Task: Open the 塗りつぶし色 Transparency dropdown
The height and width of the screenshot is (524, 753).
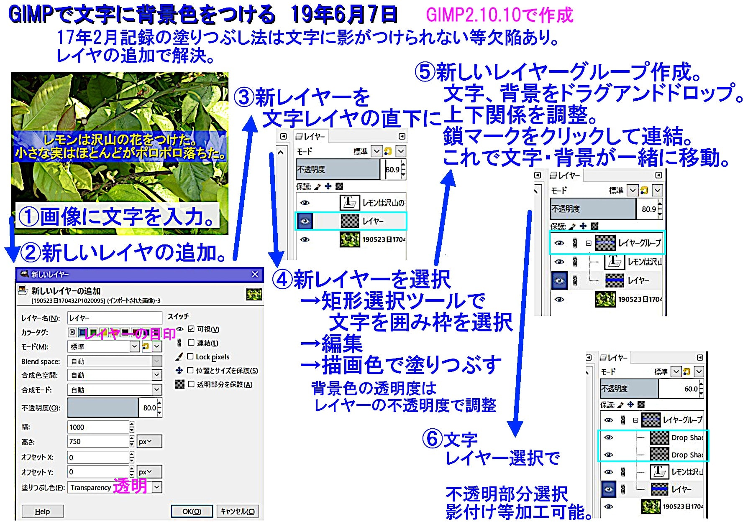Action: tap(115, 487)
